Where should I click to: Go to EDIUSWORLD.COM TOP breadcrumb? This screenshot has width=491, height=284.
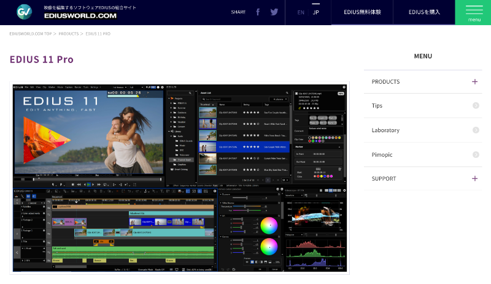click(30, 34)
